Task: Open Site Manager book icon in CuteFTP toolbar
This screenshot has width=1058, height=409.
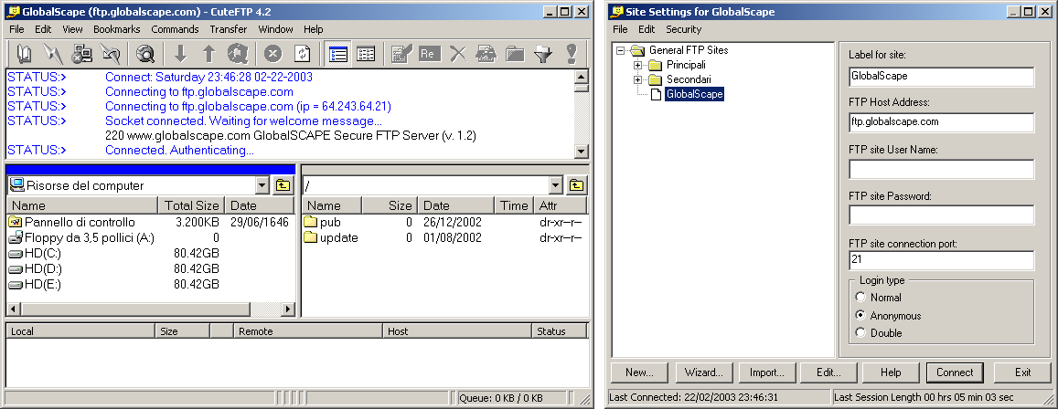Action: tap(24, 53)
